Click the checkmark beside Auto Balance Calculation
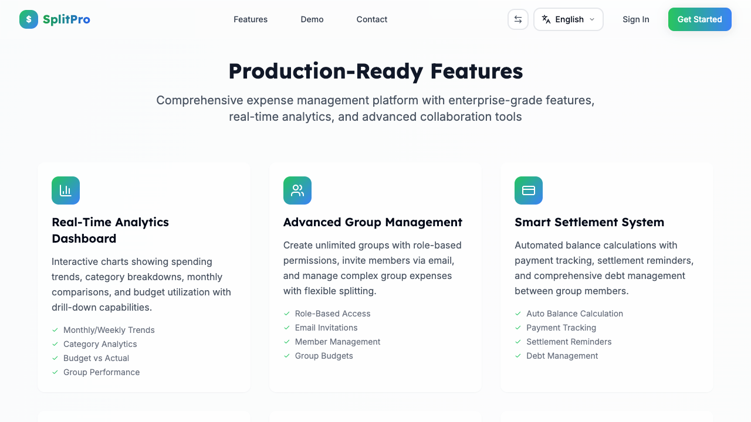Screen dimensions: 751x422 tap(518, 314)
